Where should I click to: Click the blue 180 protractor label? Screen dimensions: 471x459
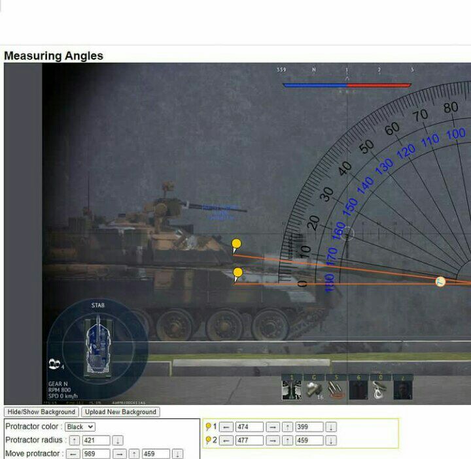[330, 283]
